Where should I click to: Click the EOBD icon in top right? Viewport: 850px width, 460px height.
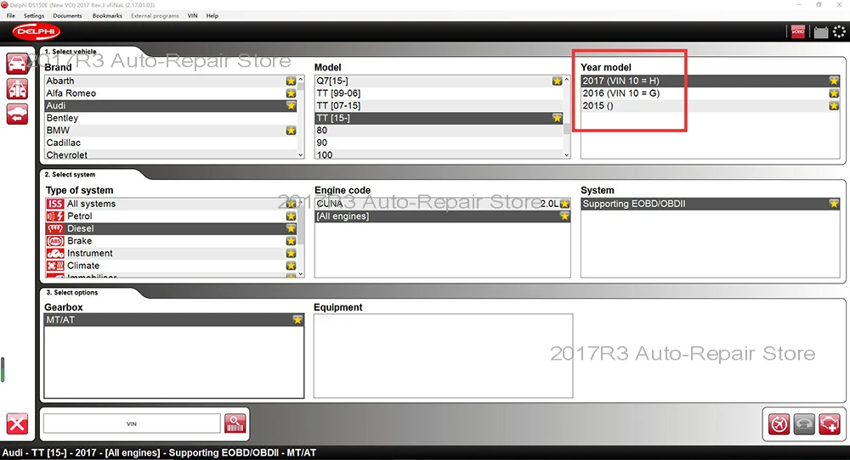pyautogui.click(x=798, y=32)
